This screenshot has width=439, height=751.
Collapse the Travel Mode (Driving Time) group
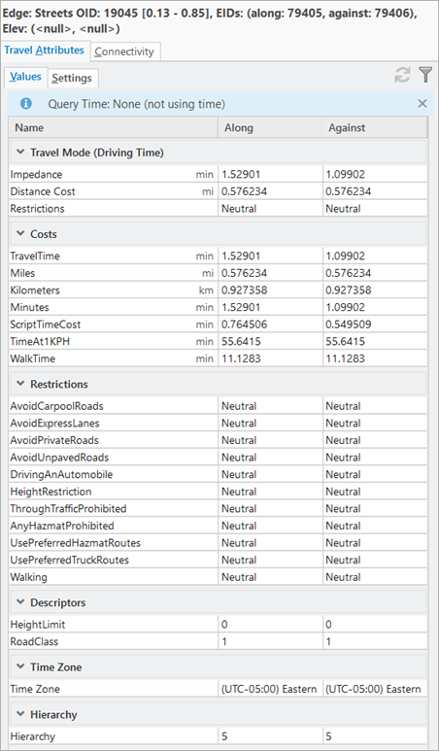pos(20,153)
